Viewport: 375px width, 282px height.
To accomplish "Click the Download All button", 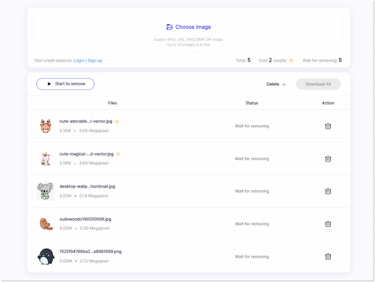I will click(318, 84).
